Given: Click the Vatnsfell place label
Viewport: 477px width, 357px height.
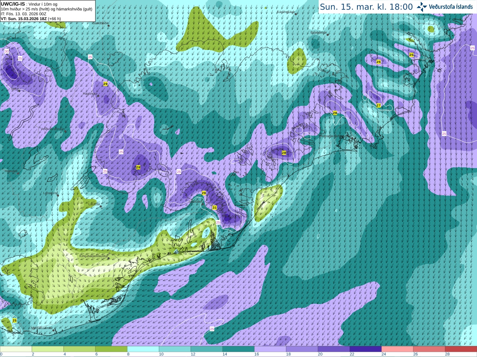Looking at the screenshot, I should point(11,171).
